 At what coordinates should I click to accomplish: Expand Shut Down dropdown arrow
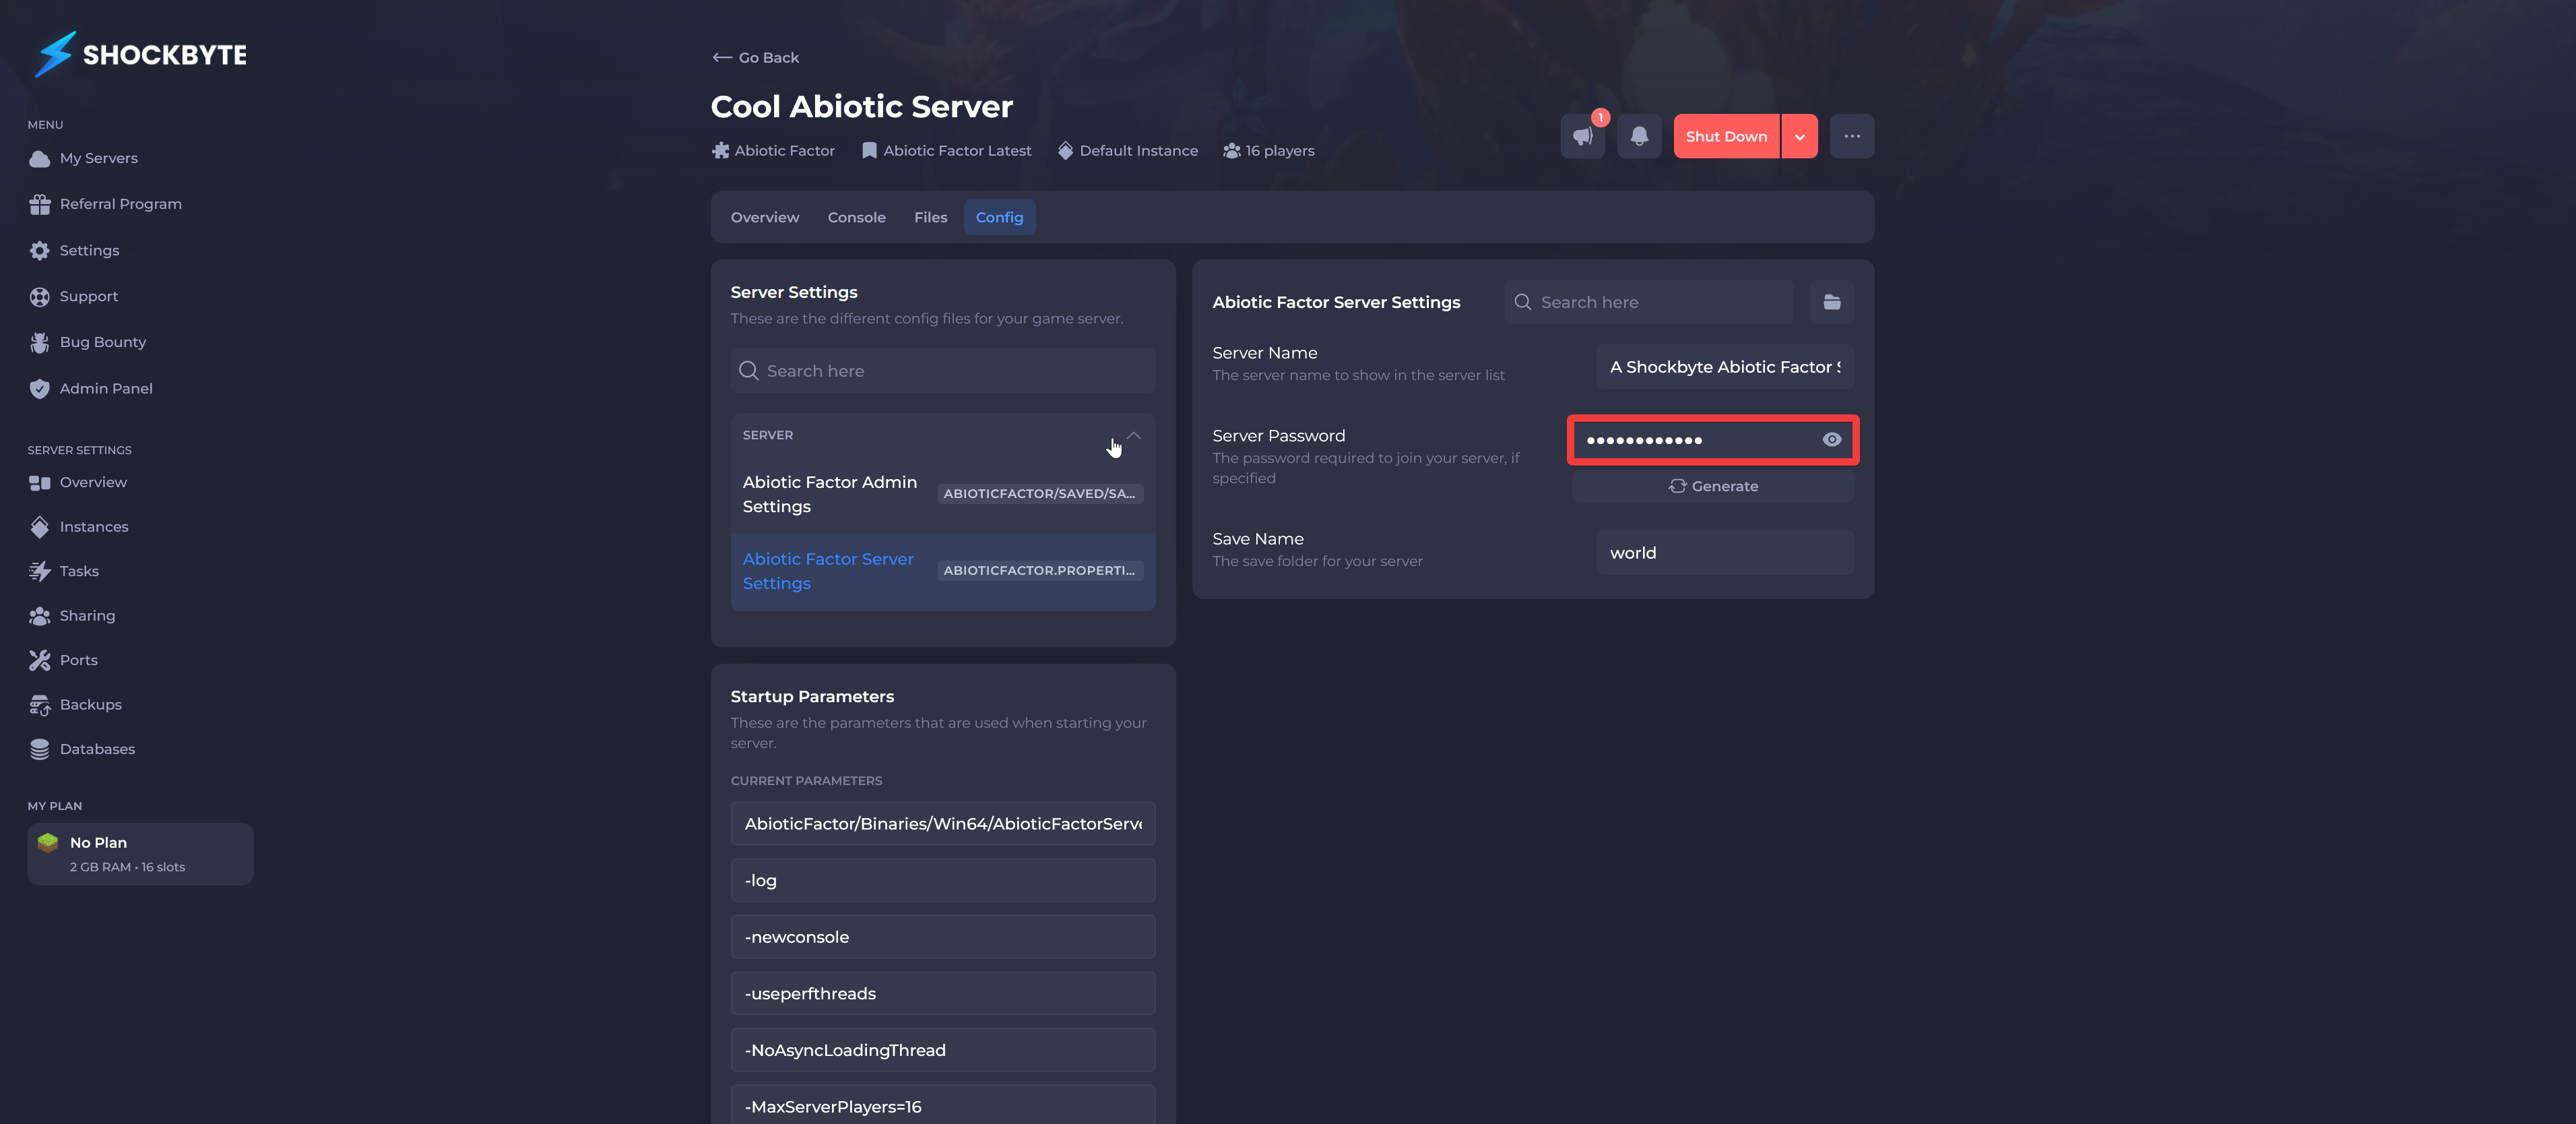click(1799, 137)
